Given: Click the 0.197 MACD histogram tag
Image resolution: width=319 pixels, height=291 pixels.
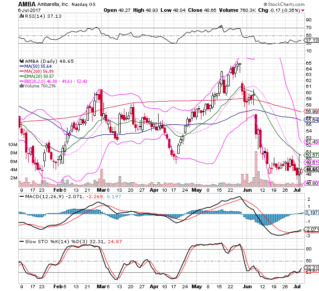Looking at the screenshot, I should (x=311, y=213).
